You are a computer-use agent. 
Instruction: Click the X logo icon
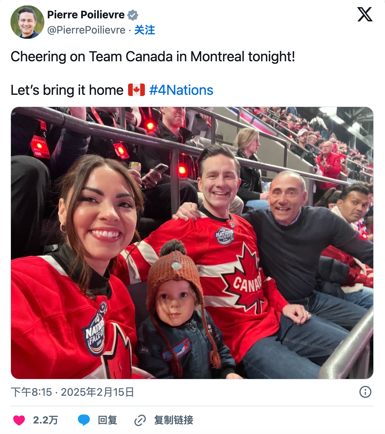pos(365,15)
